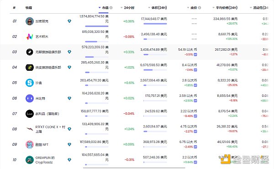Screen dimensions: 274x169
Task: Sort by the average price (24H) column
Action: [225, 8]
